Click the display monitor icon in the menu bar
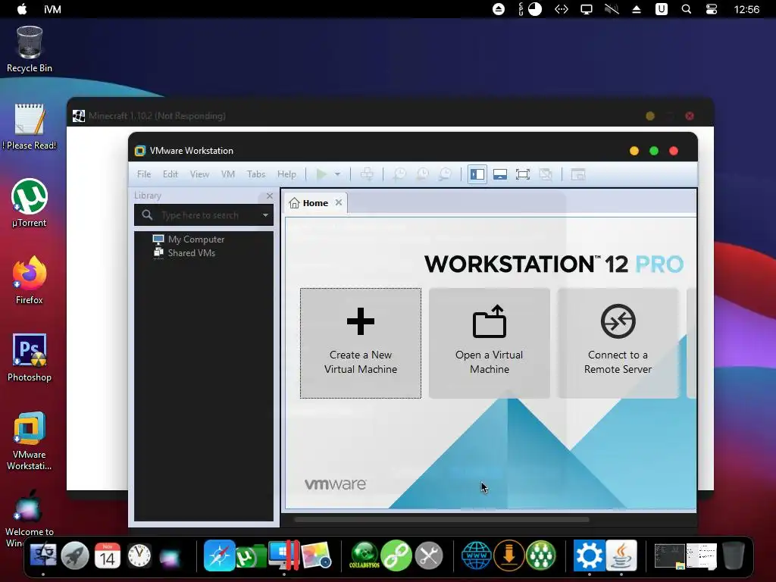This screenshot has height=582, width=776. click(587, 9)
